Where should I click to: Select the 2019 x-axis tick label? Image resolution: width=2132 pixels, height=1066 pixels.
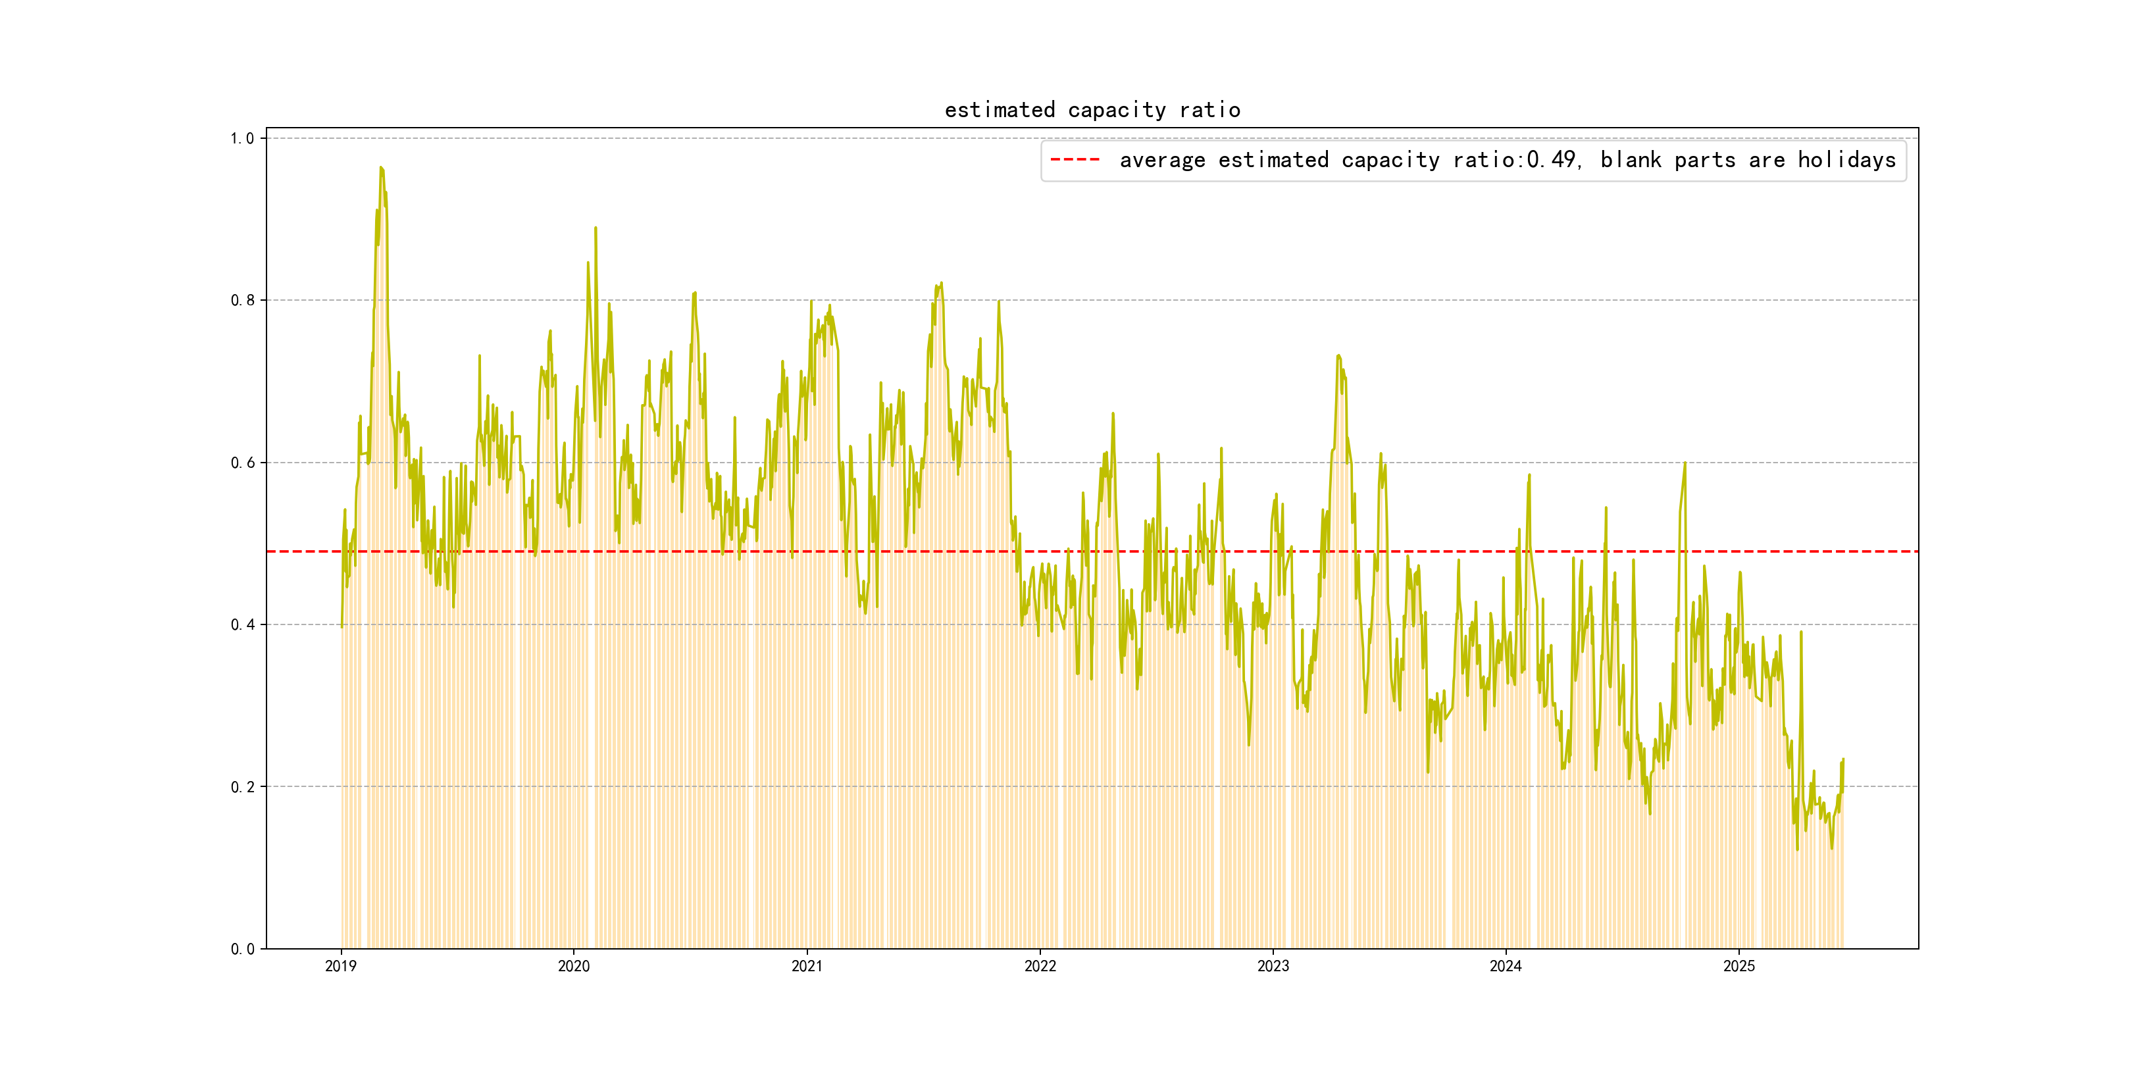[340, 966]
